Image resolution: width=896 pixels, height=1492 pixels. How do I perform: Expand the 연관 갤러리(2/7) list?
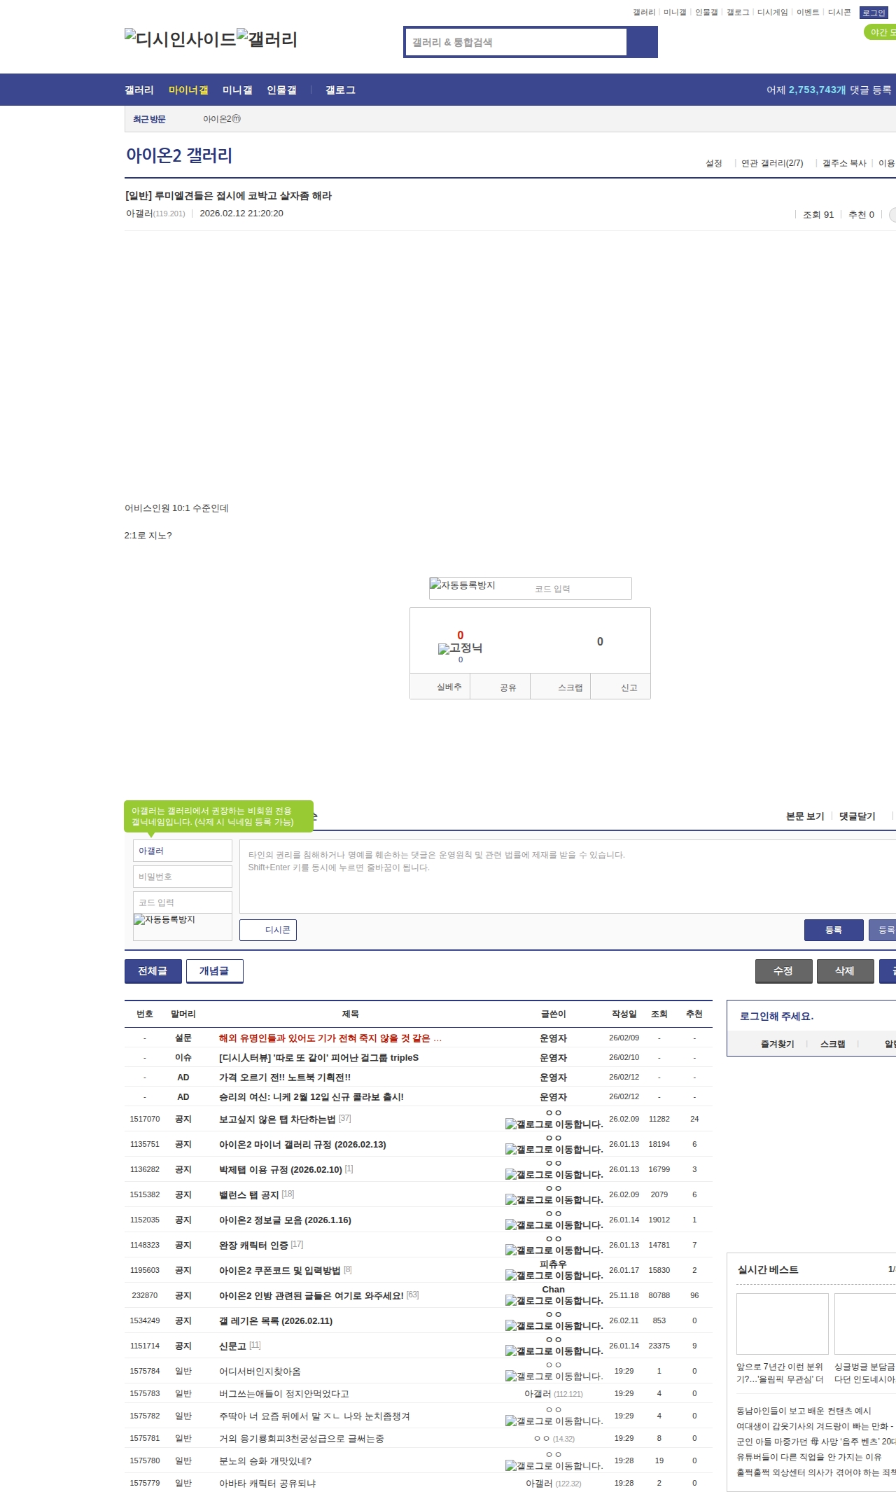coord(772,163)
